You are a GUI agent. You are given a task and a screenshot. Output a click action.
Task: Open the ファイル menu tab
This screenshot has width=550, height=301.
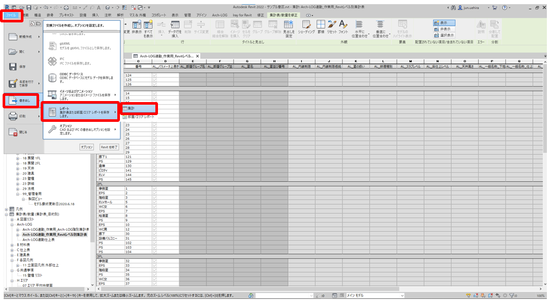11,16
